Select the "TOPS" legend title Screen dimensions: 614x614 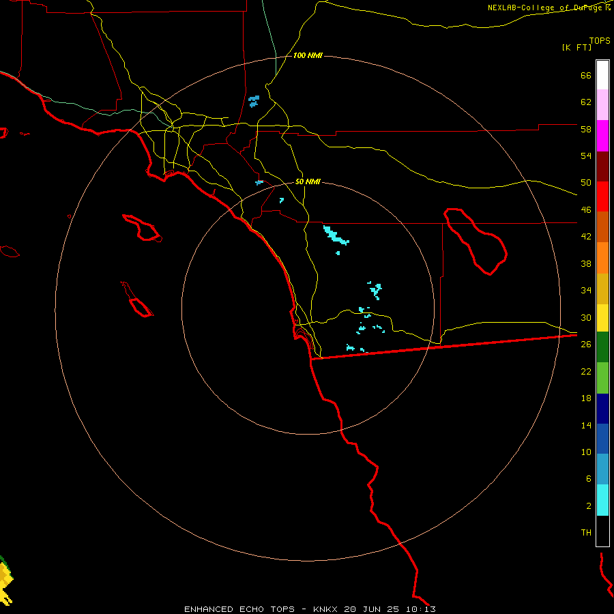point(600,41)
